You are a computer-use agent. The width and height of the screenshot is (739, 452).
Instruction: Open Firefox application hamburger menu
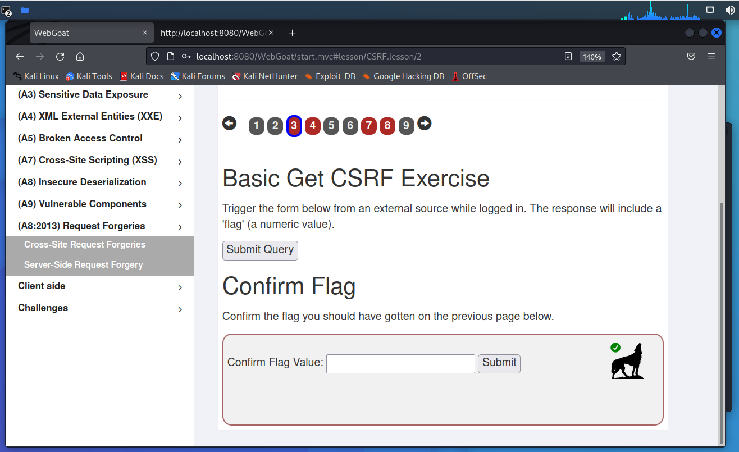[711, 57]
